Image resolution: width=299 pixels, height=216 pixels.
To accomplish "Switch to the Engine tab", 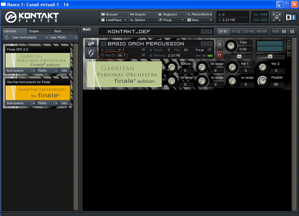I will 40,31.
